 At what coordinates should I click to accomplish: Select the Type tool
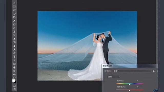(14, 57)
